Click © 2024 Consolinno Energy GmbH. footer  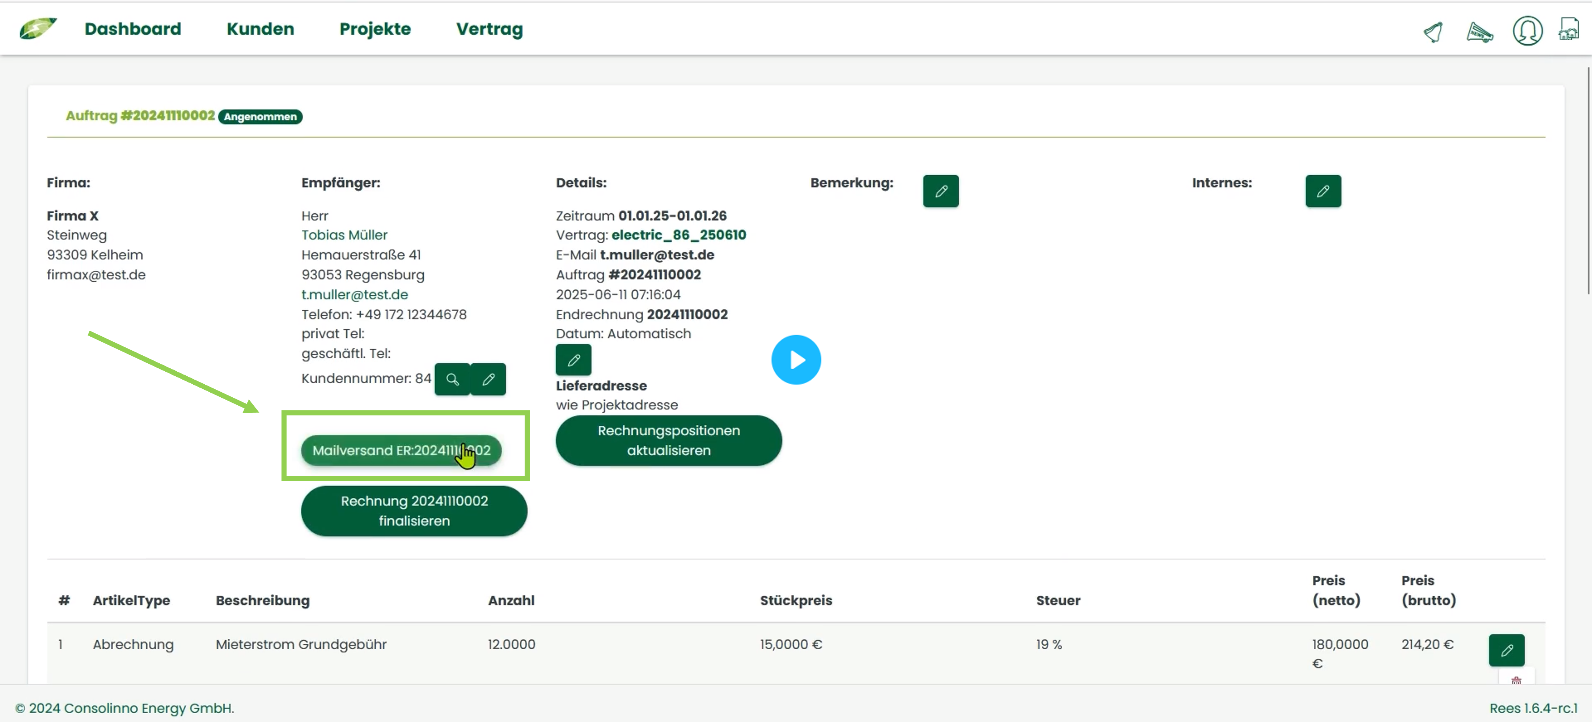tap(125, 708)
